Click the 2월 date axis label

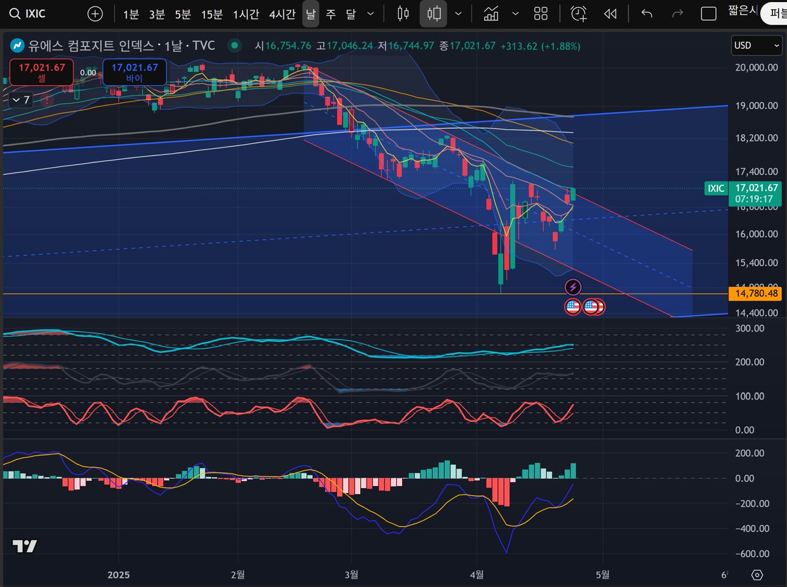pos(238,575)
